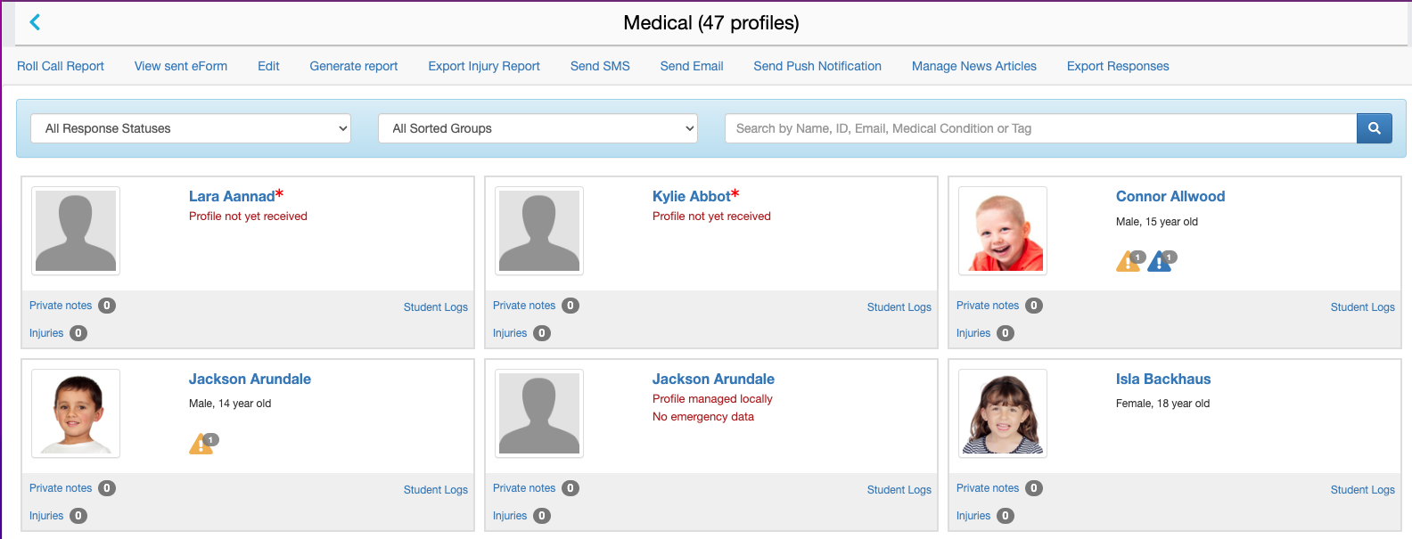
Task: Click the search magnifier button
Action: tap(1374, 128)
